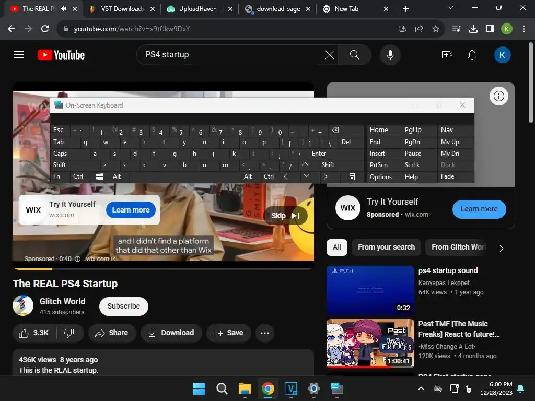Like the video with 3.3K likes

pos(34,333)
